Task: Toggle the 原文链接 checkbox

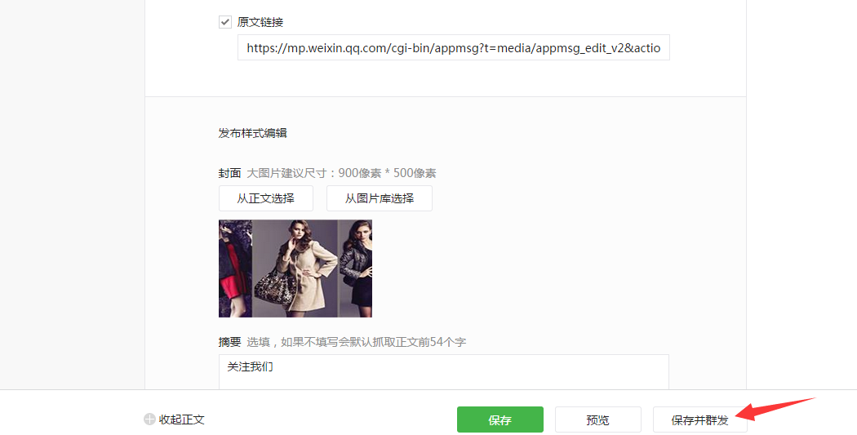Action: click(225, 22)
